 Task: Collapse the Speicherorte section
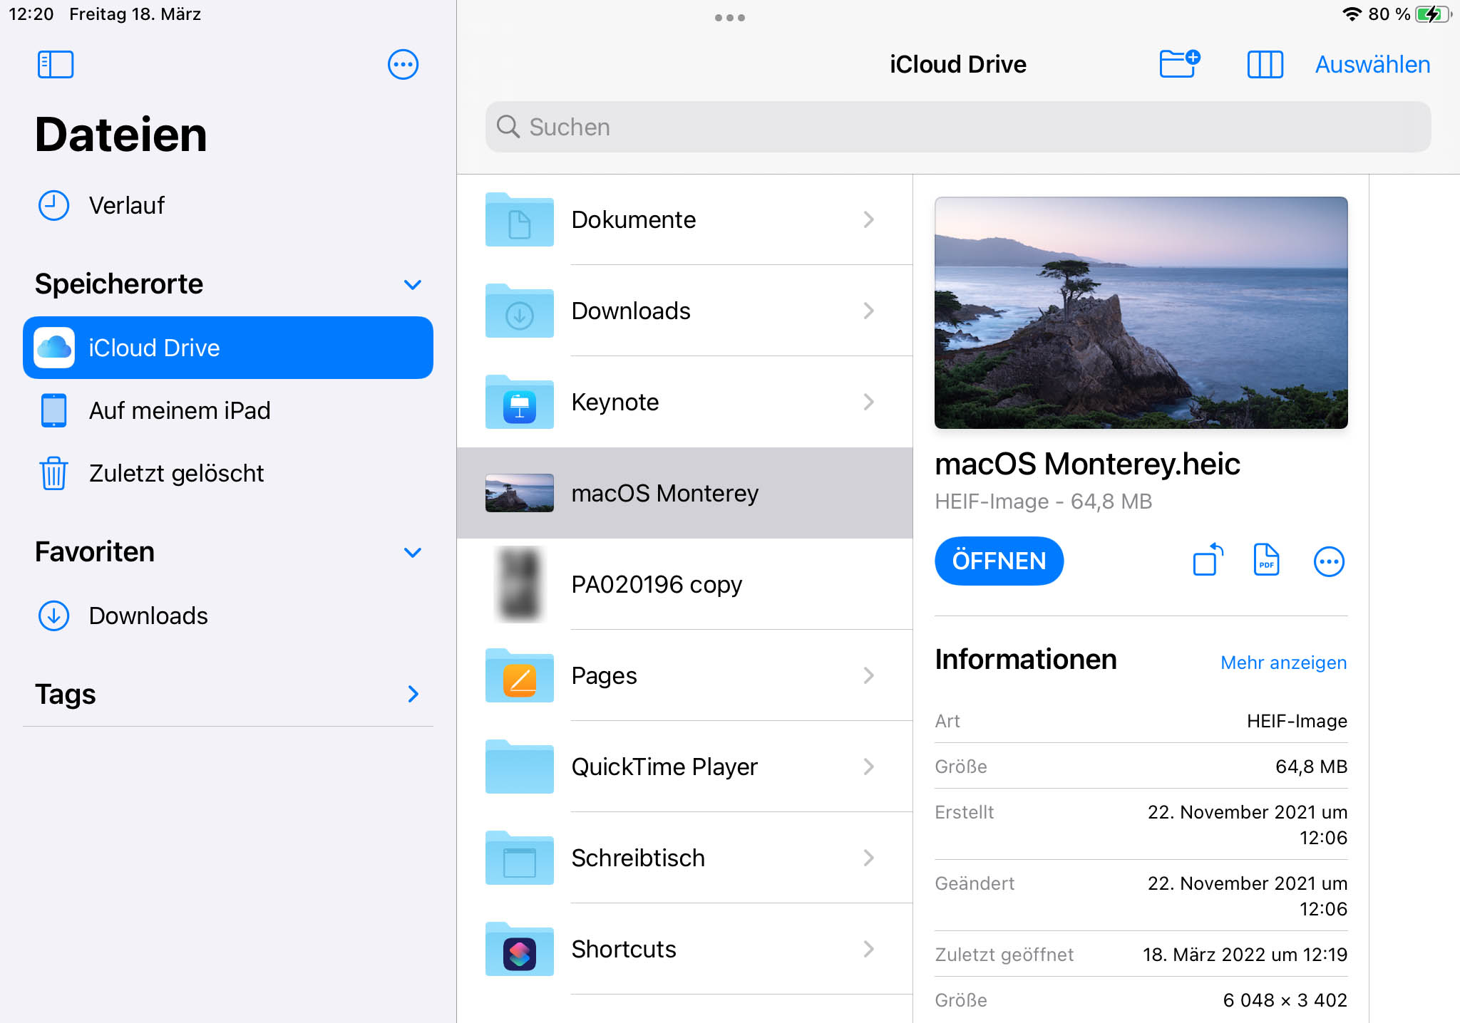click(413, 284)
